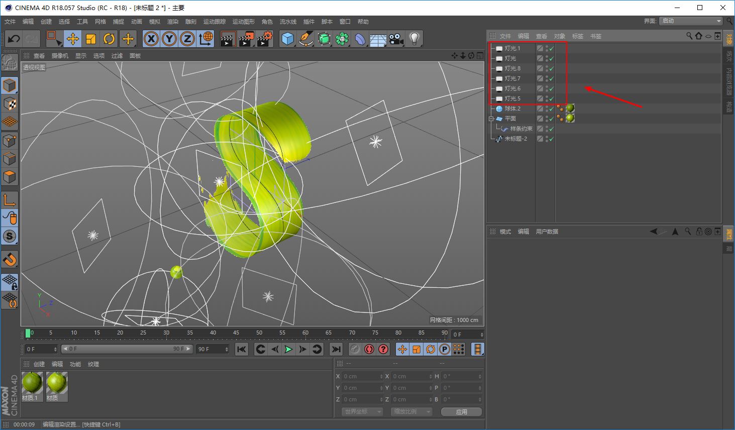
Task: Activate the Scale tool in top toolbar
Action: tap(91, 39)
